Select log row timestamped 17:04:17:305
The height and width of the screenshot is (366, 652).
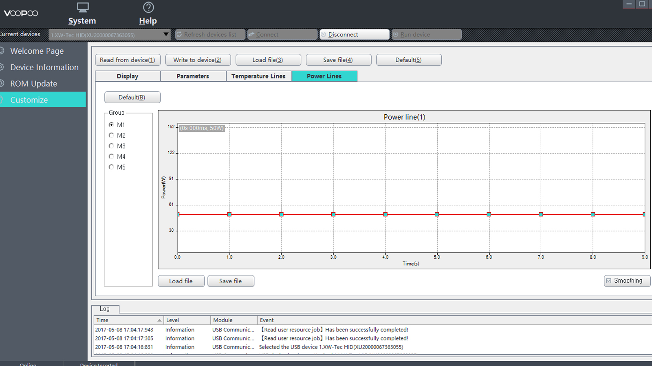(373, 338)
